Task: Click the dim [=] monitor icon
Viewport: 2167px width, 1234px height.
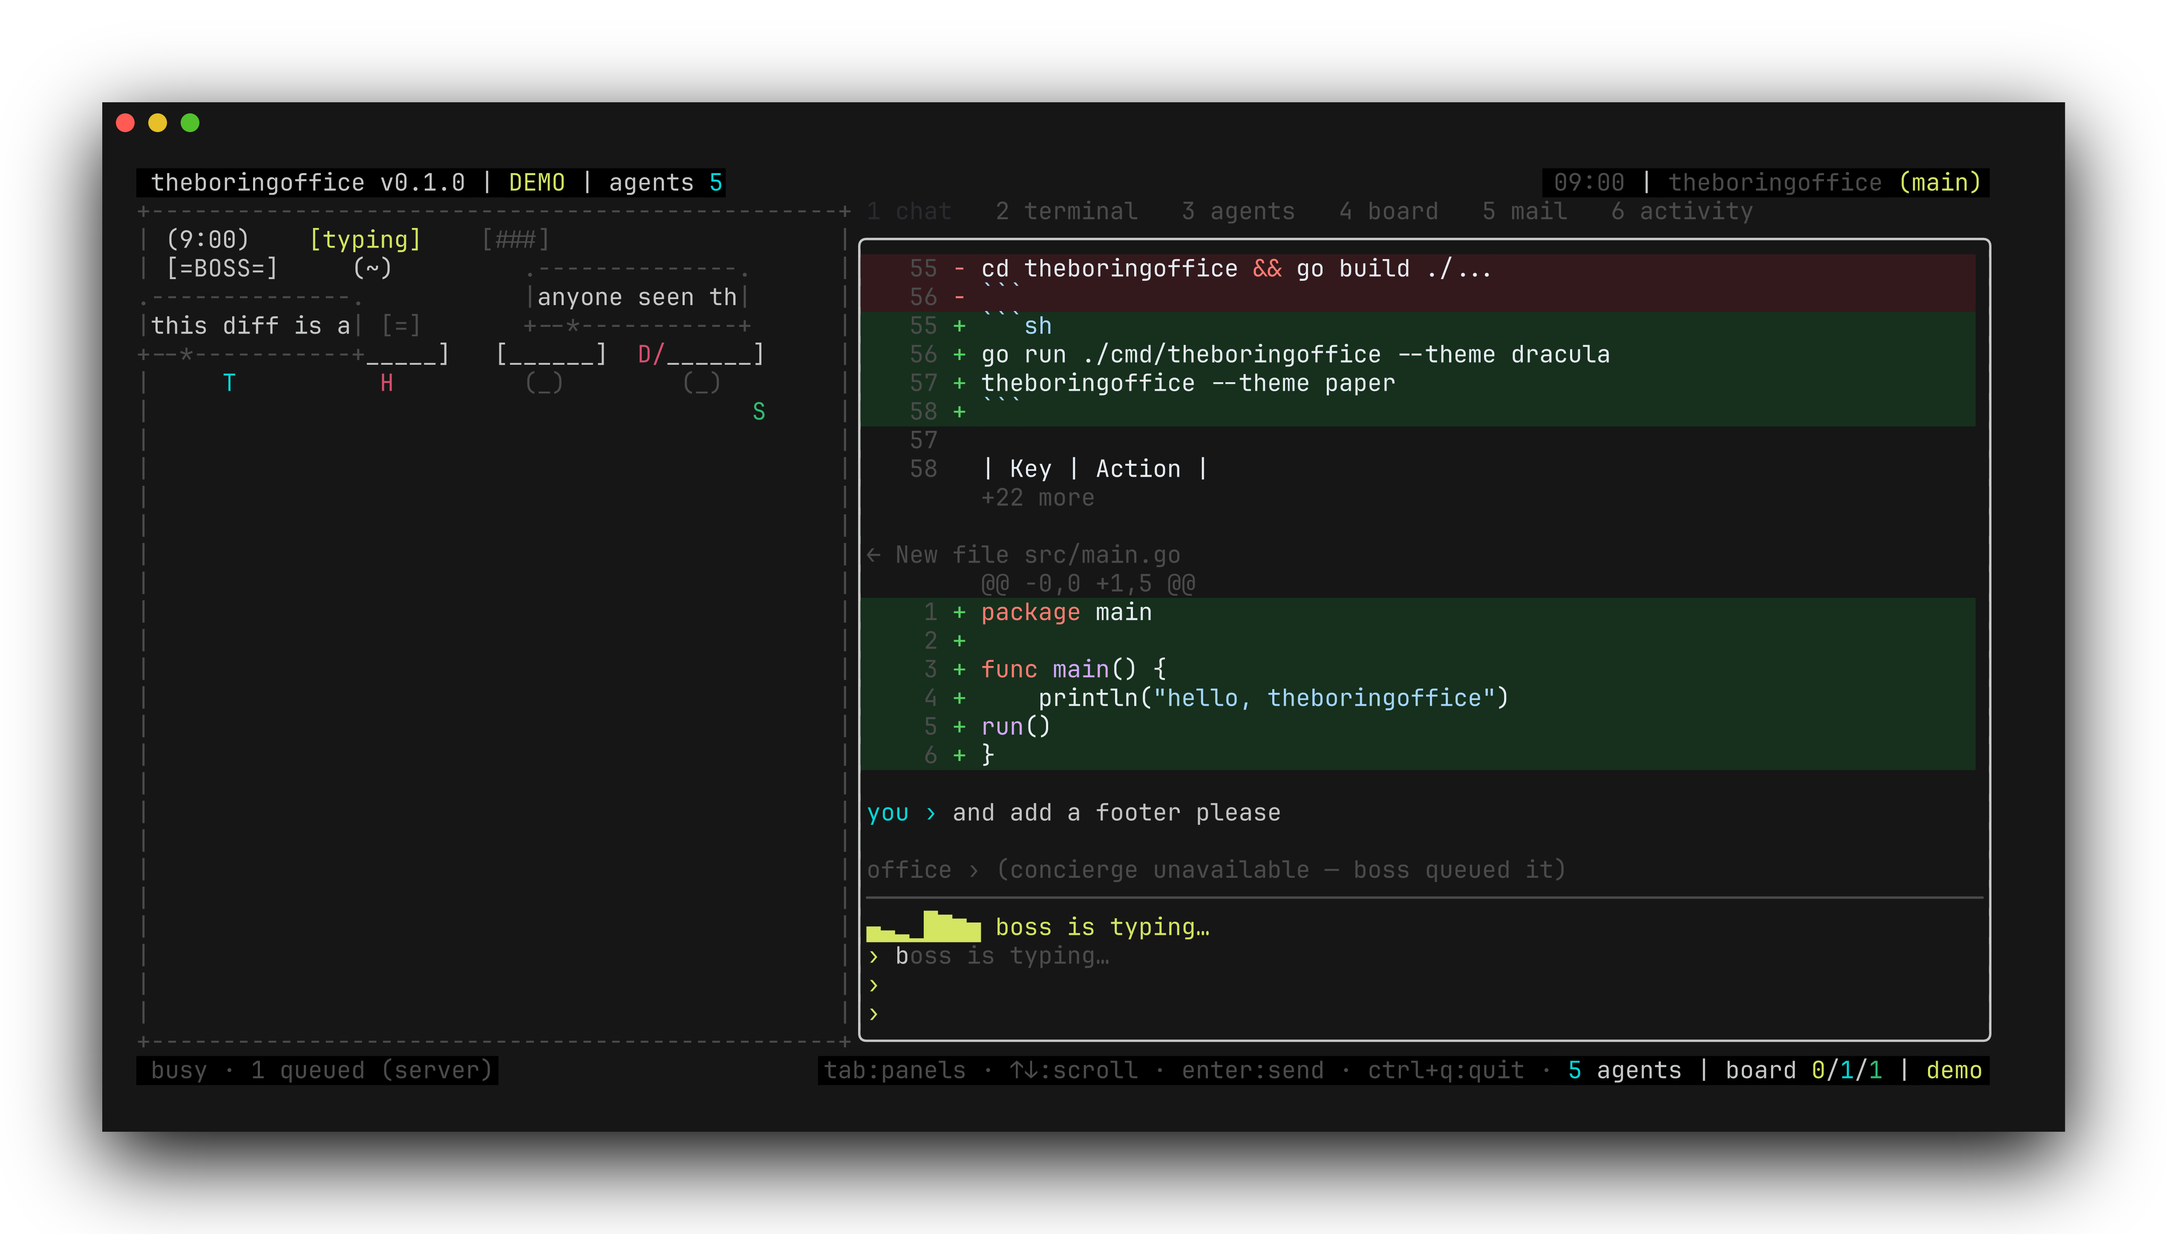Action: (401, 326)
